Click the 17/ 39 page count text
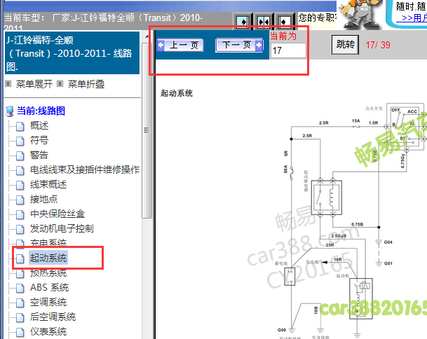427x339 pixels. (x=378, y=45)
